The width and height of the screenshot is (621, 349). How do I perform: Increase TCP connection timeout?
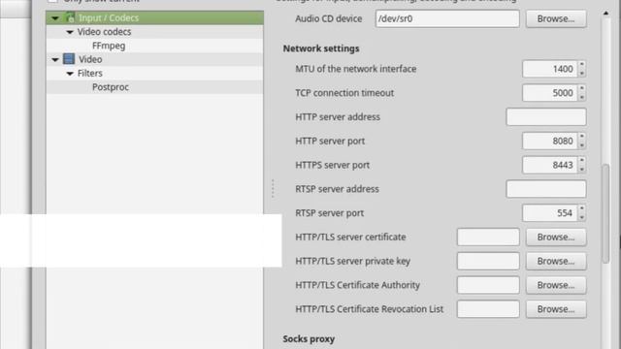(582, 88)
